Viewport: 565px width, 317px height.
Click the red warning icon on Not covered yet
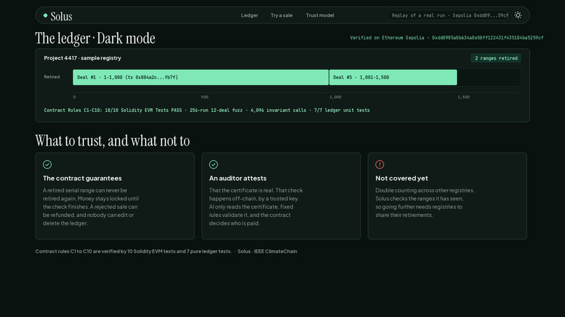(x=380, y=164)
